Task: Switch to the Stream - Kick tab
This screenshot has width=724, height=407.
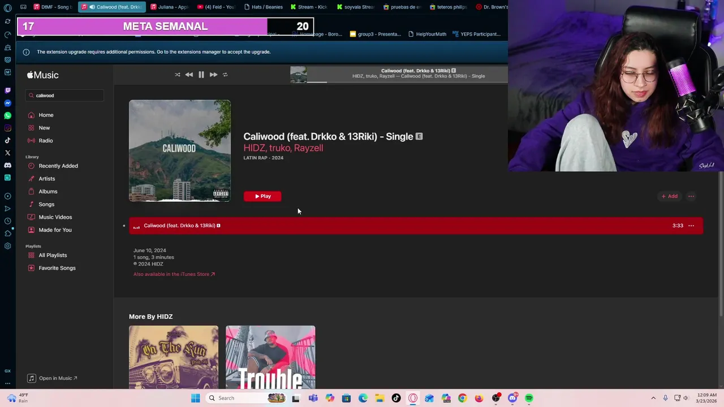Action: click(309, 7)
